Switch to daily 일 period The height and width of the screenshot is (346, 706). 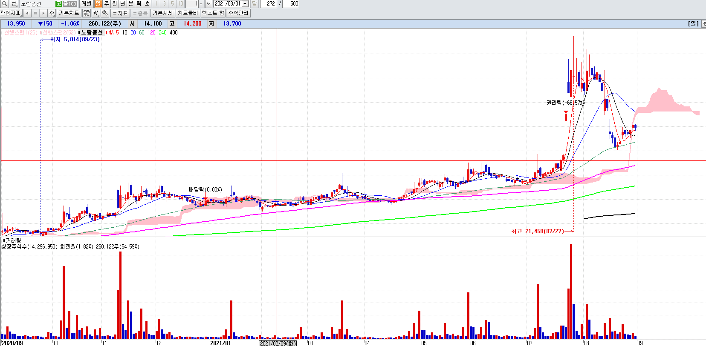[x=98, y=4]
